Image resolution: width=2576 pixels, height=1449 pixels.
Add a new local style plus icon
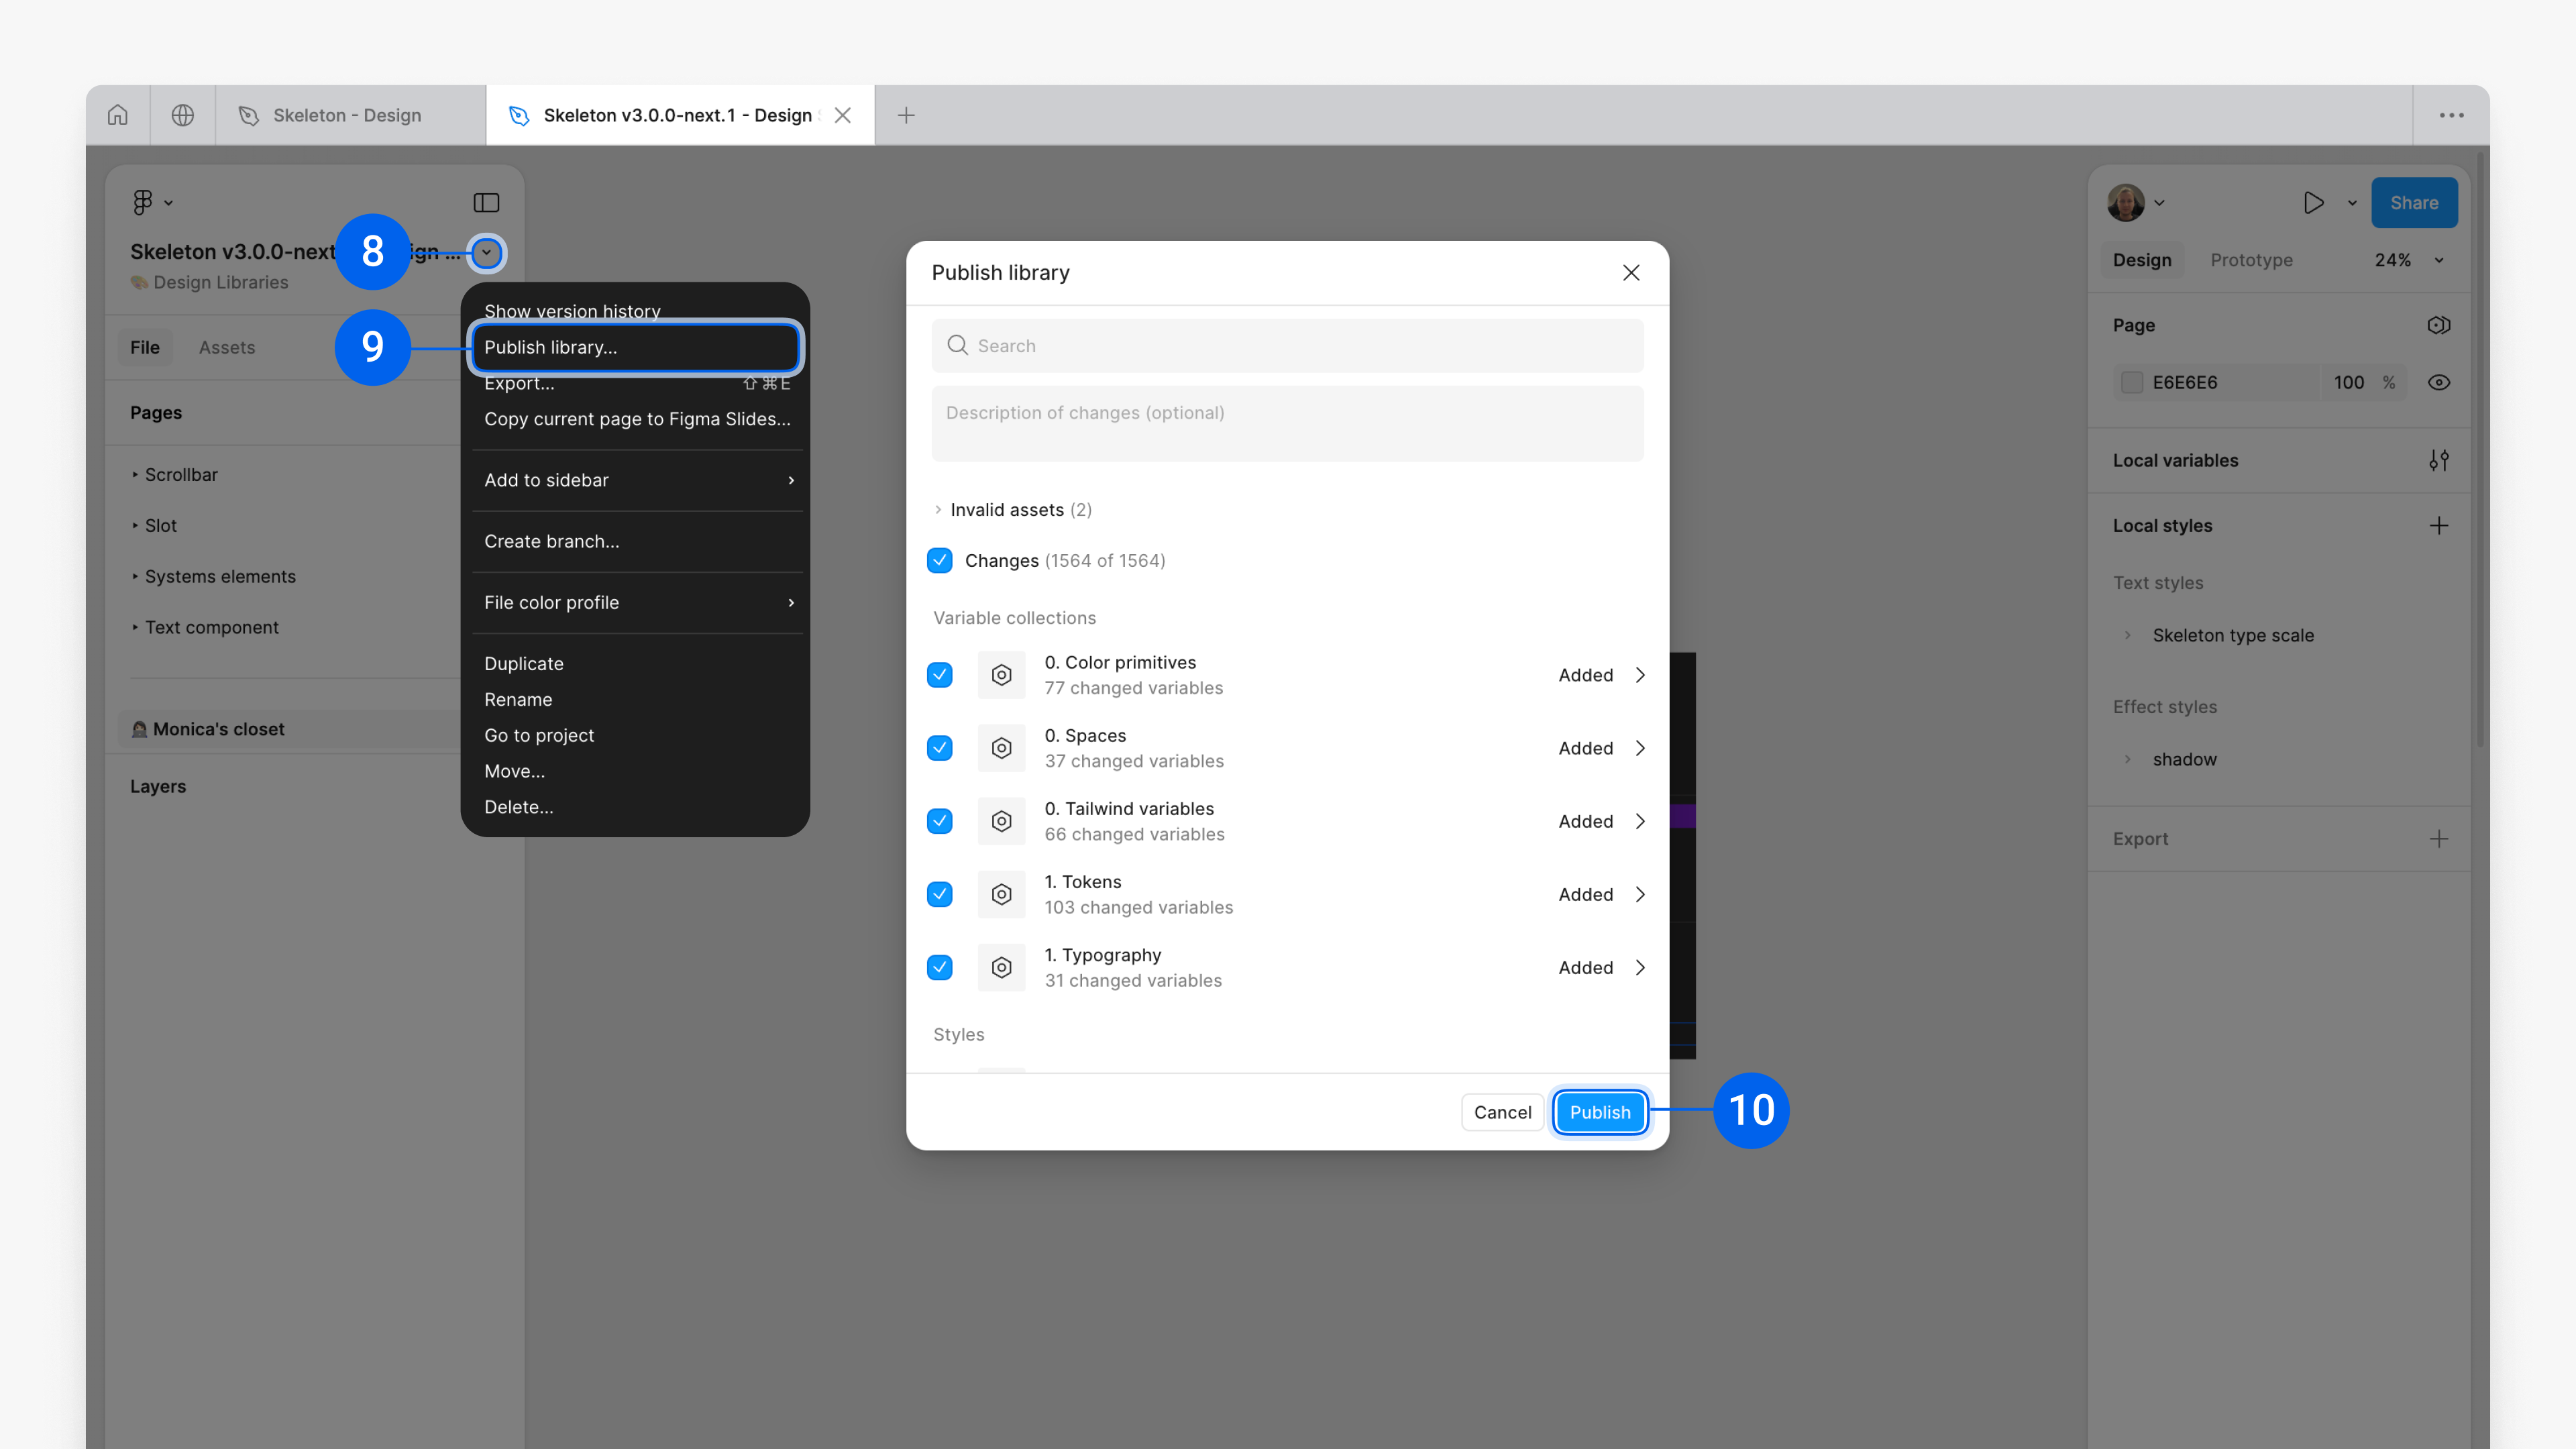2438,526
